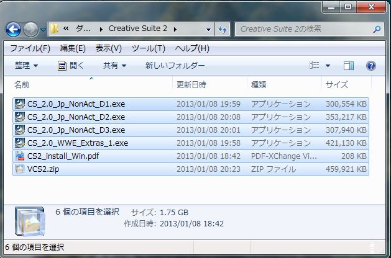This screenshot has width=391, height=258.
Task: Open ファイル(F) menu
Action: pos(30,48)
